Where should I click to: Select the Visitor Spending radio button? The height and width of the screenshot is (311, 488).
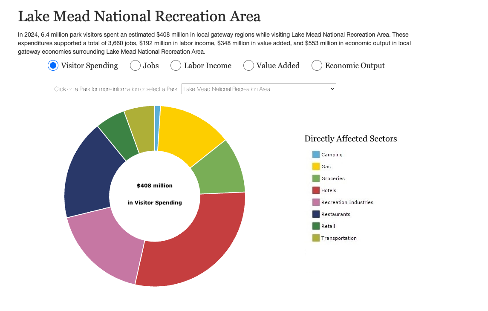pos(53,66)
